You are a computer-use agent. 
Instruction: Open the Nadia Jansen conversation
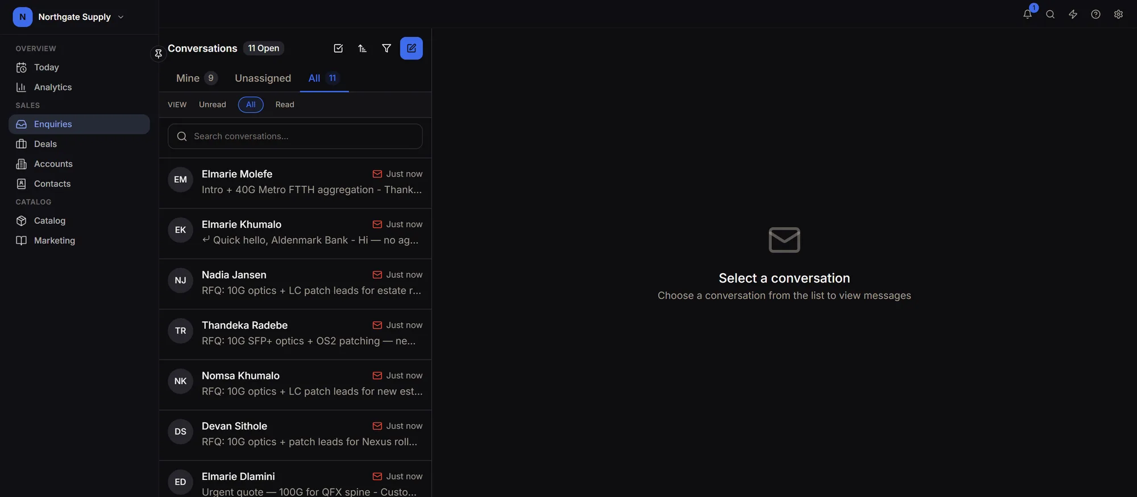coord(295,284)
